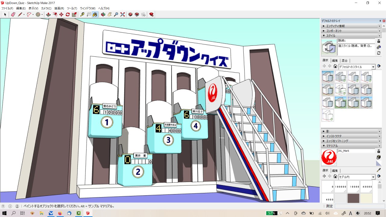
Task: Open the カメラ(C) menu
Action: pos(46,8)
